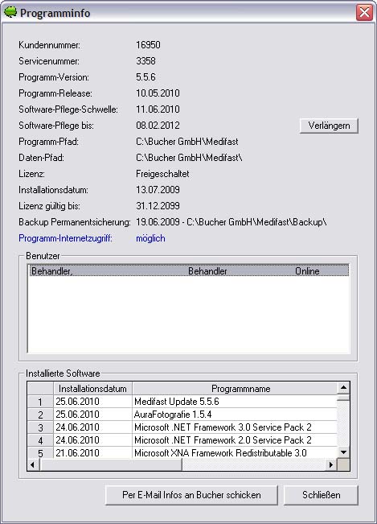Select the Microsoft .NET Framework 2.0 Service Pack 2 row
The height and width of the screenshot is (524, 377).
tap(182, 440)
